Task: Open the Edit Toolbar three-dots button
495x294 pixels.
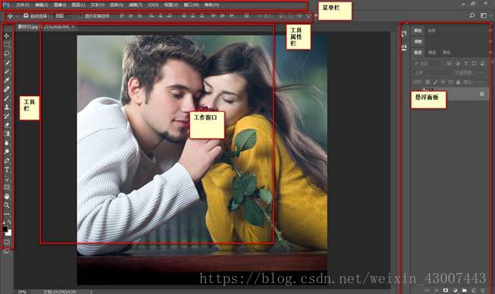Action: coord(7,214)
